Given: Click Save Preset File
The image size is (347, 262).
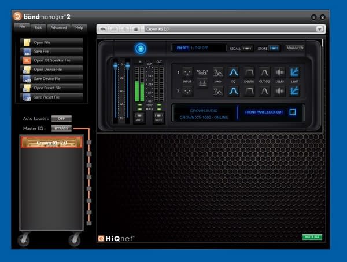Looking at the screenshot, I should 51,97.
